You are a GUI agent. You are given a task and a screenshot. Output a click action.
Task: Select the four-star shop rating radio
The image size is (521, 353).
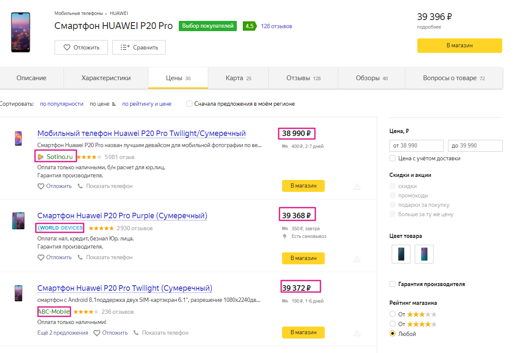(x=393, y=324)
